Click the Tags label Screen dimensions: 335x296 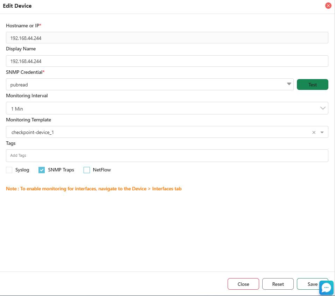11,143
